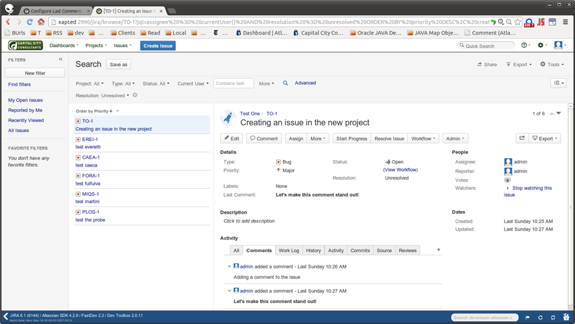
Task: Open Chrome hamburger menu
Action: [565, 22]
